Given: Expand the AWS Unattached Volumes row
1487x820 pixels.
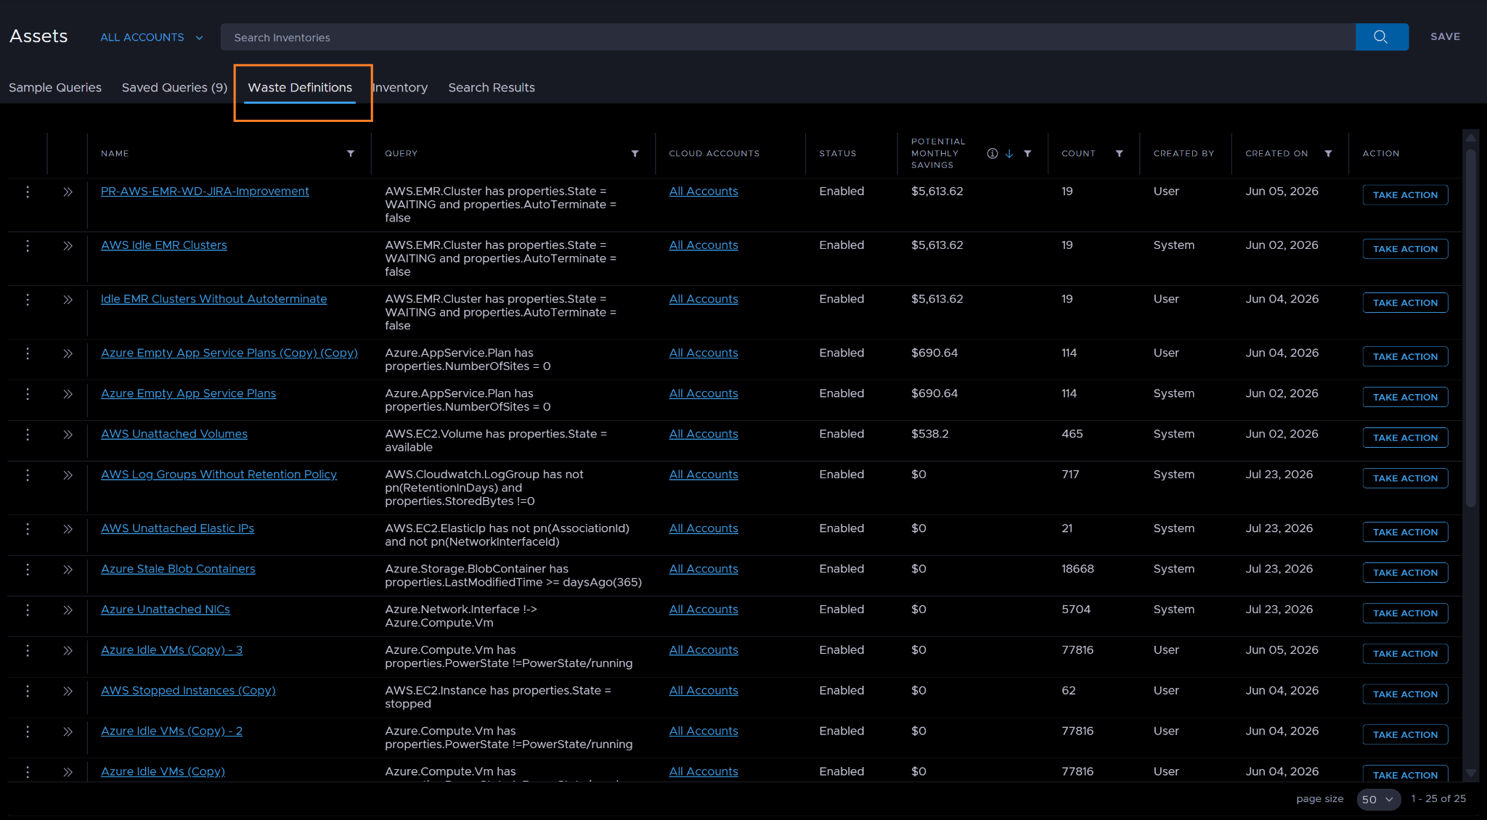Looking at the screenshot, I should 68,435.
